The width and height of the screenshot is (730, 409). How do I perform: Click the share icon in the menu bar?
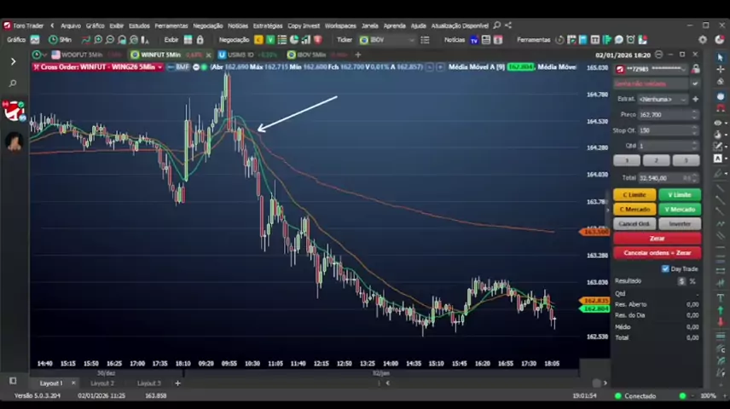point(508,26)
